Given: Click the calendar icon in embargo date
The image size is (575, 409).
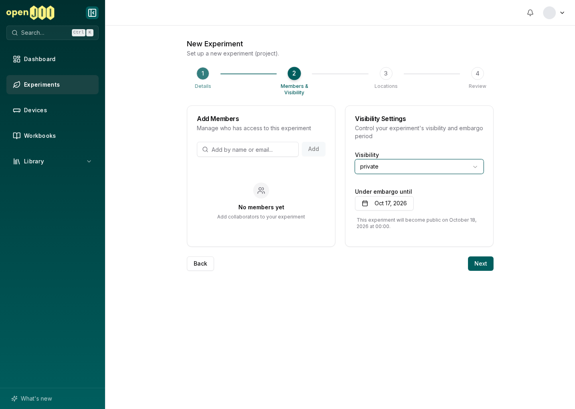Looking at the screenshot, I should [x=365, y=203].
